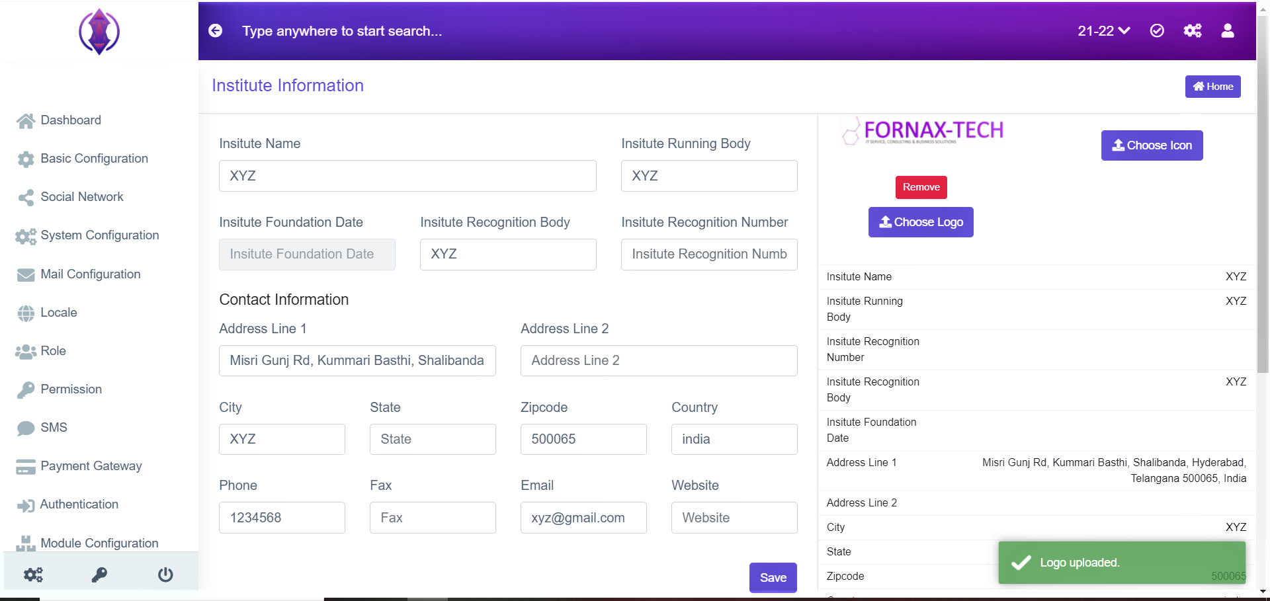Click the Insitute Running Body input field

(709, 176)
